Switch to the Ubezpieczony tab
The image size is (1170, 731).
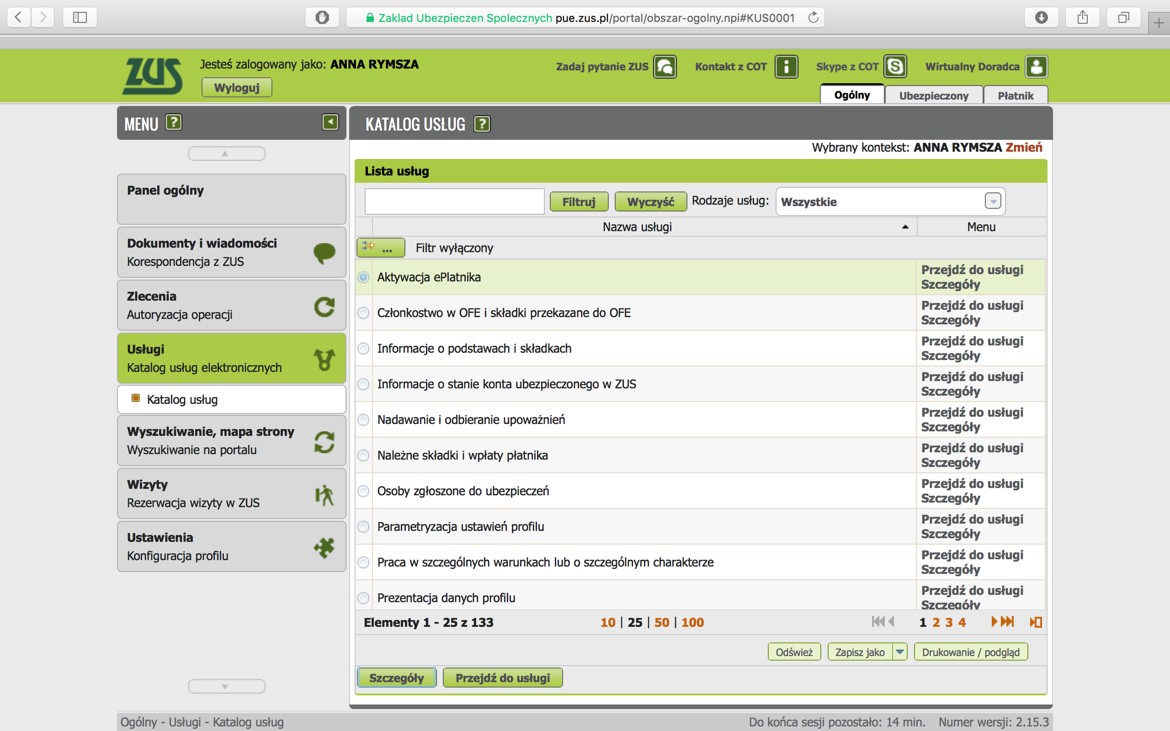tap(933, 95)
